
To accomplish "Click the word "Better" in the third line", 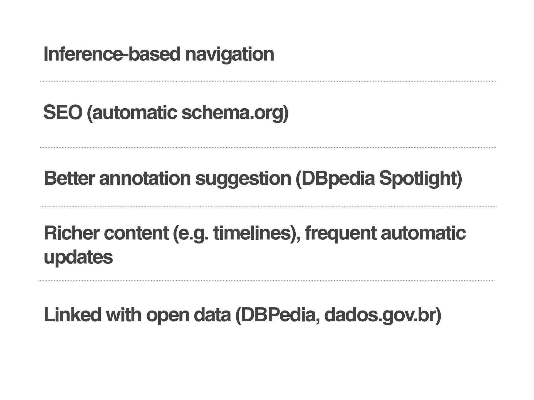I will point(69,178).
